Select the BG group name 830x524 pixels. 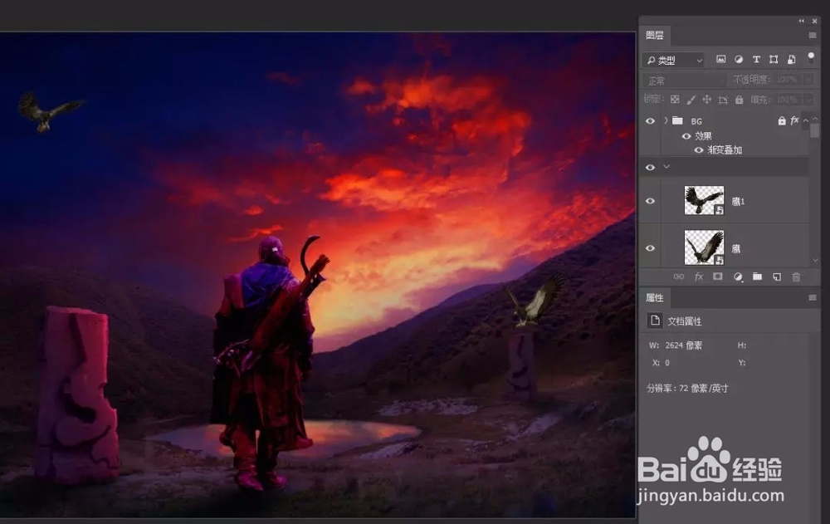click(x=696, y=121)
